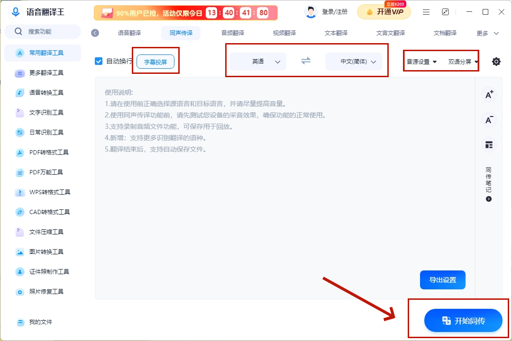Click the user avatar icon
512x341 pixels.
tap(311, 12)
